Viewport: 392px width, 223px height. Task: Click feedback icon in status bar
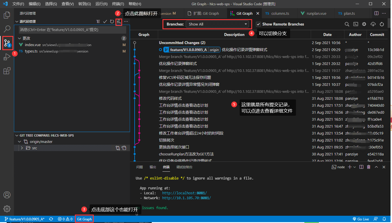tap(376, 219)
